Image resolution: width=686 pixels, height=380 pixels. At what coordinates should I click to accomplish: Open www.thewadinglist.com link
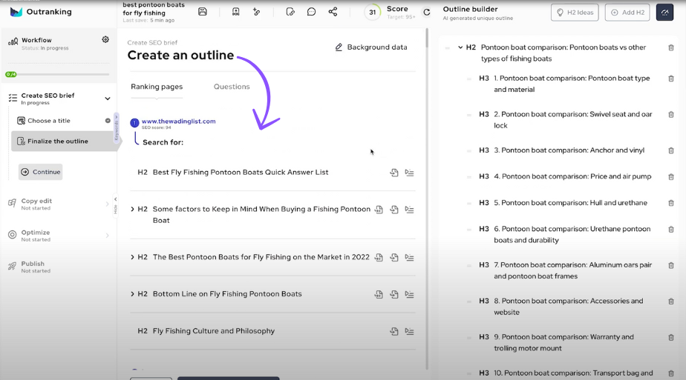coord(178,121)
